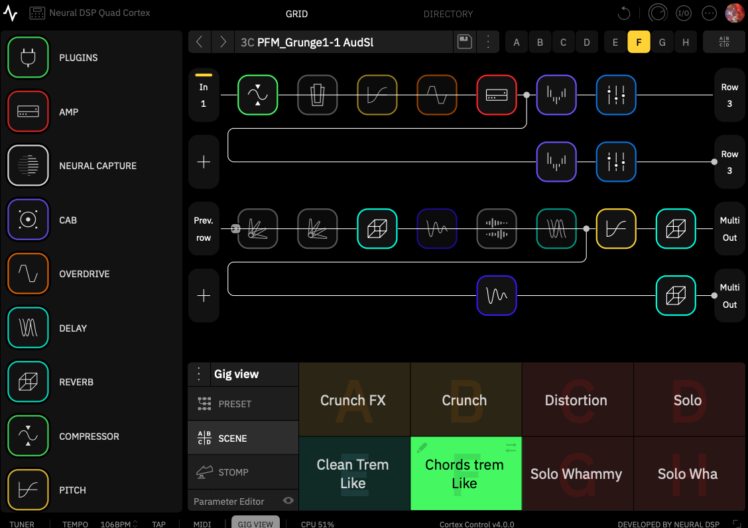Open the MIDI settings in bottom bar

tap(202, 524)
